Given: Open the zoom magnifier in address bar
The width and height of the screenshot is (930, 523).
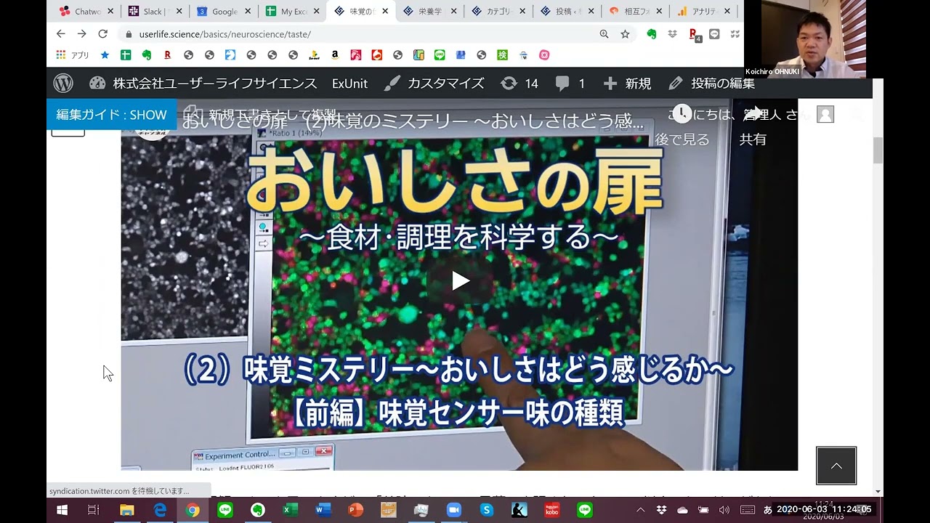Looking at the screenshot, I should (604, 34).
